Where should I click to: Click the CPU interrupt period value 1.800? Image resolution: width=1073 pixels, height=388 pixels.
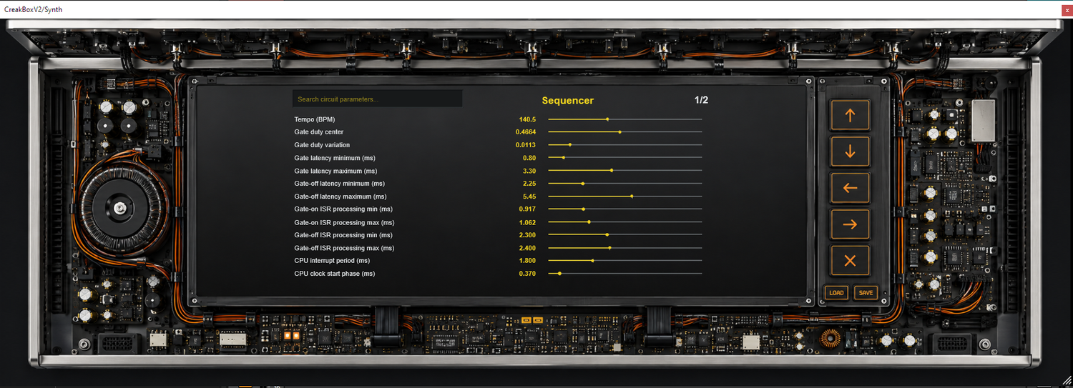[x=527, y=261]
